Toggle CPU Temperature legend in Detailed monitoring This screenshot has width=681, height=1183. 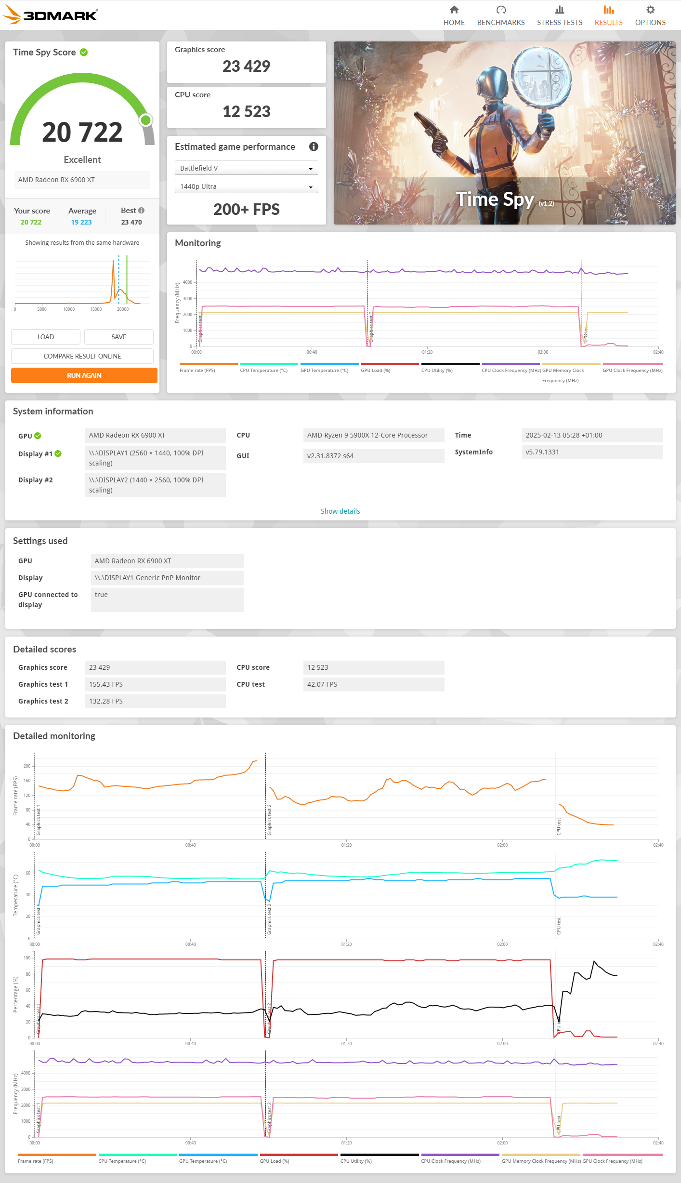138,1158
